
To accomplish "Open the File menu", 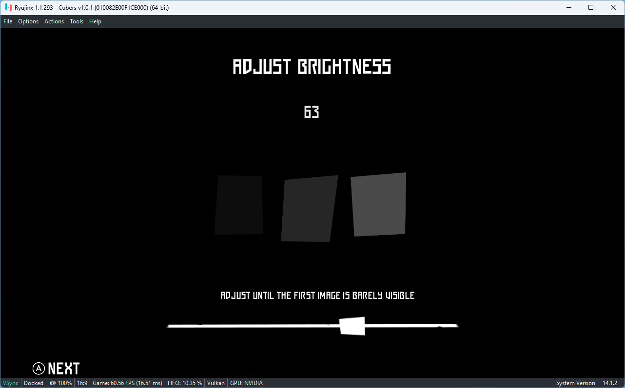I will (8, 21).
